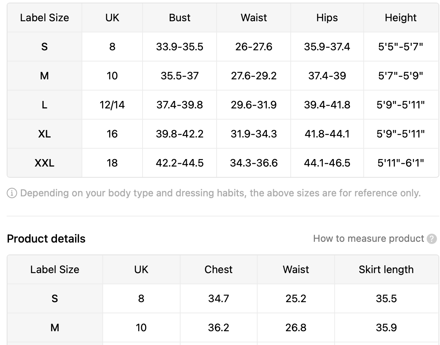This screenshot has height=345, width=440.
Task: Select UK size 12/14 cell
Action: pyautogui.click(x=112, y=105)
